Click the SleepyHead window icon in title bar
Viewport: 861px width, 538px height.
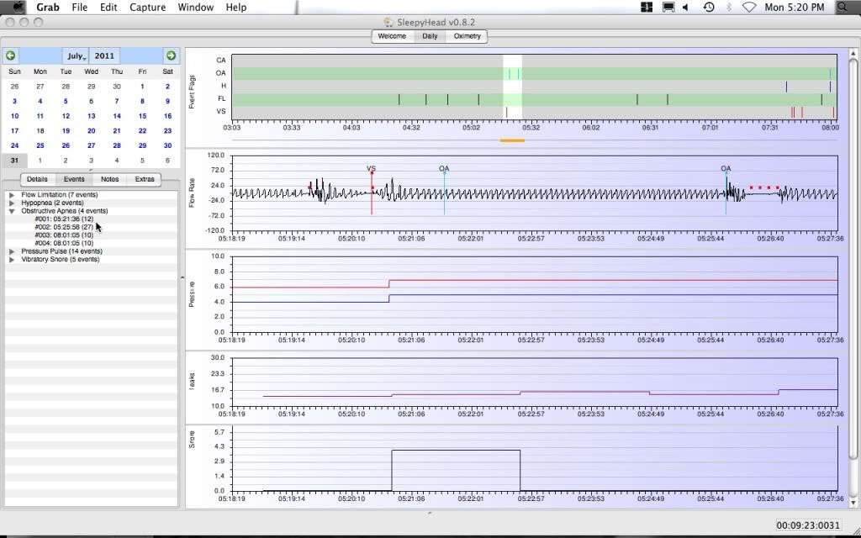(x=388, y=23)
